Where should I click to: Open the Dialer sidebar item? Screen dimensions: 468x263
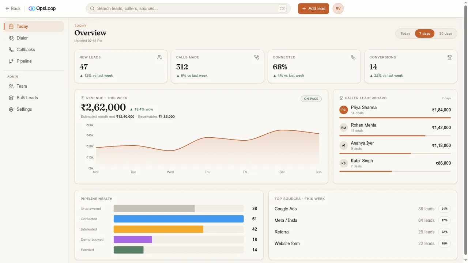point(34,38)
